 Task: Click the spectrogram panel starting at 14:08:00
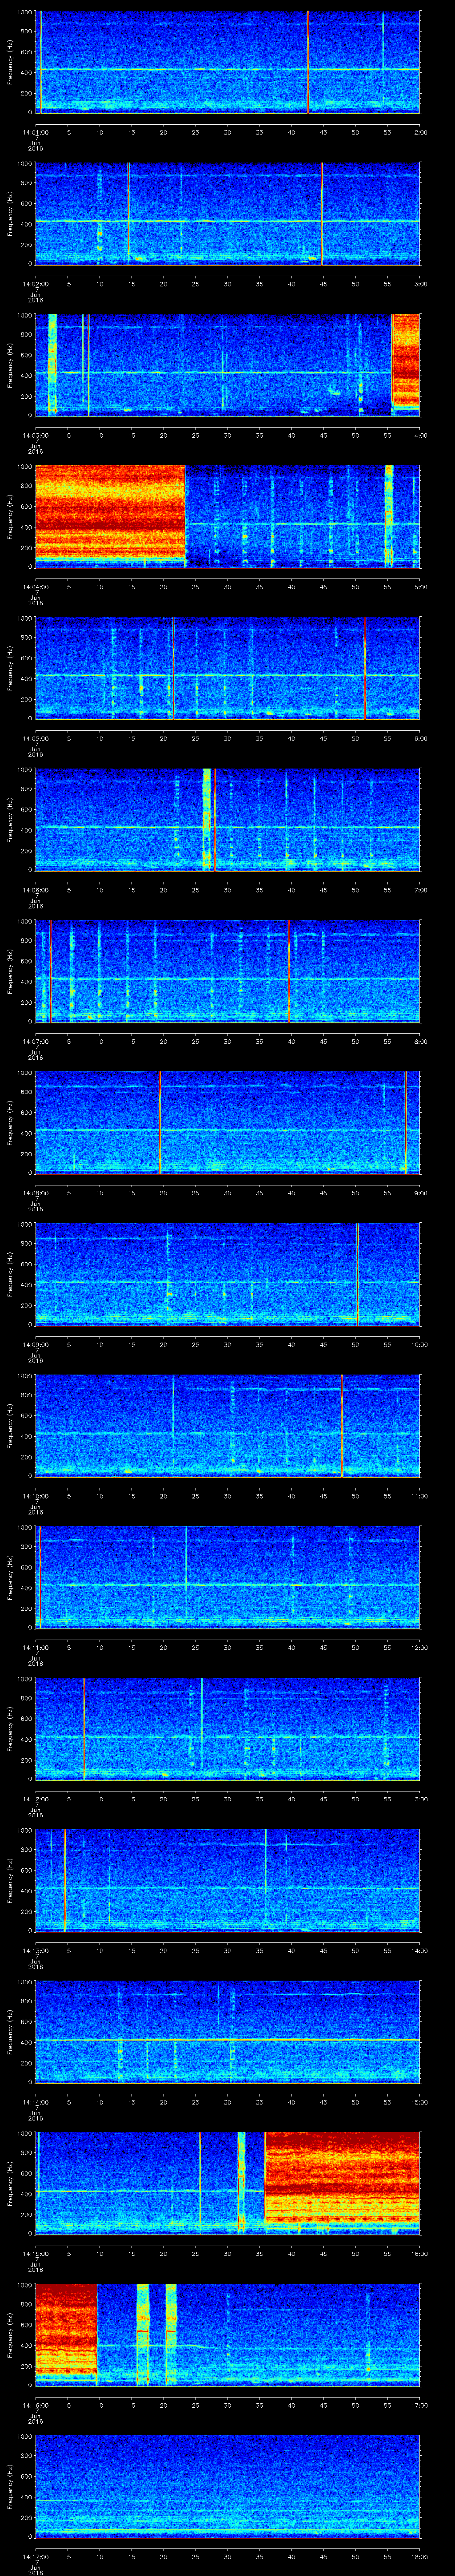click(228, 1122)
